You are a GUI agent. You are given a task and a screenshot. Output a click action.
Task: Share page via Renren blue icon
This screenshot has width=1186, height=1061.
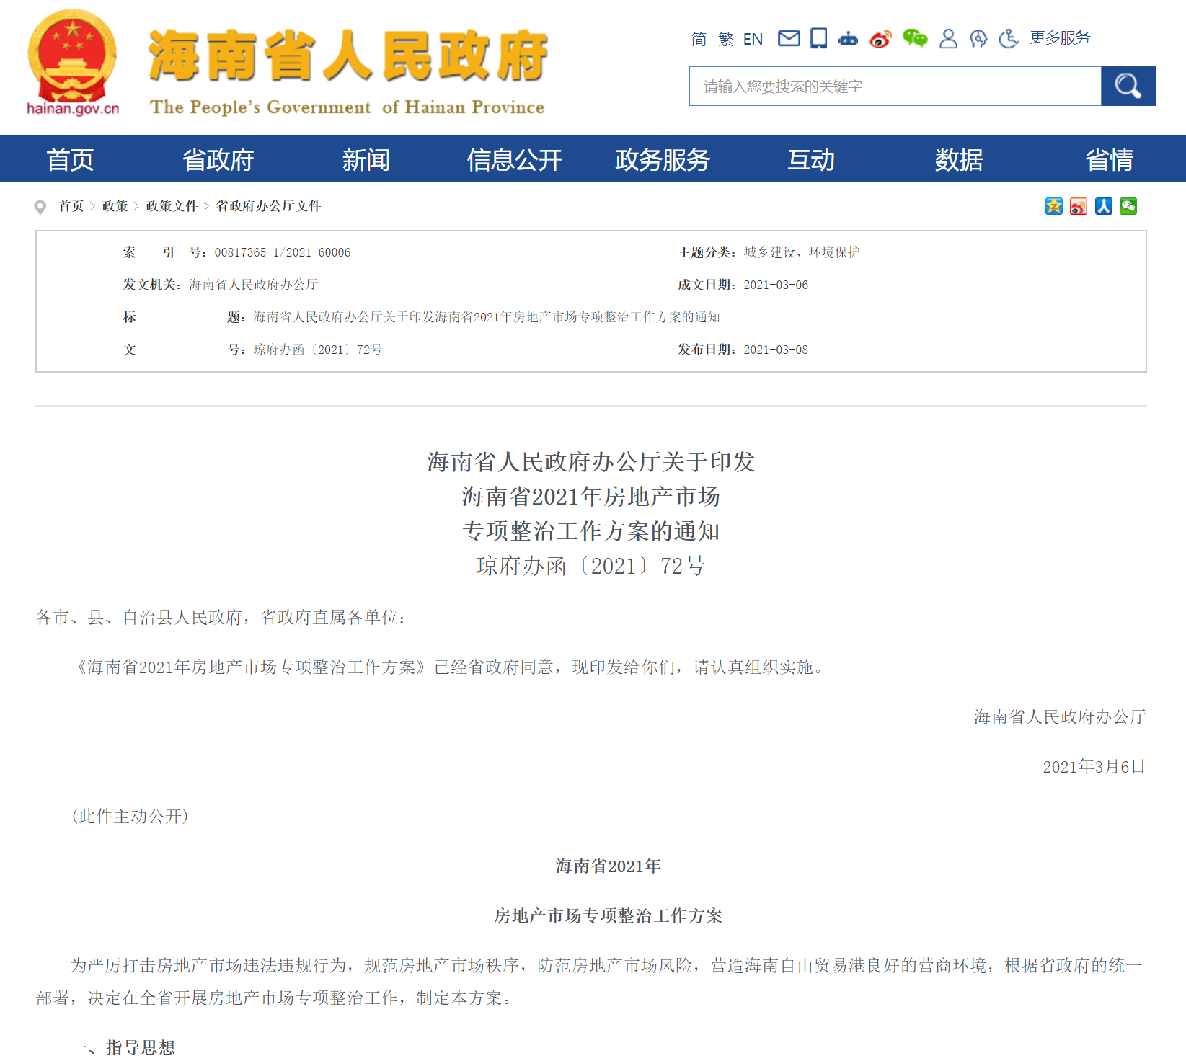pyautogui.click(x=1103, y=207)
